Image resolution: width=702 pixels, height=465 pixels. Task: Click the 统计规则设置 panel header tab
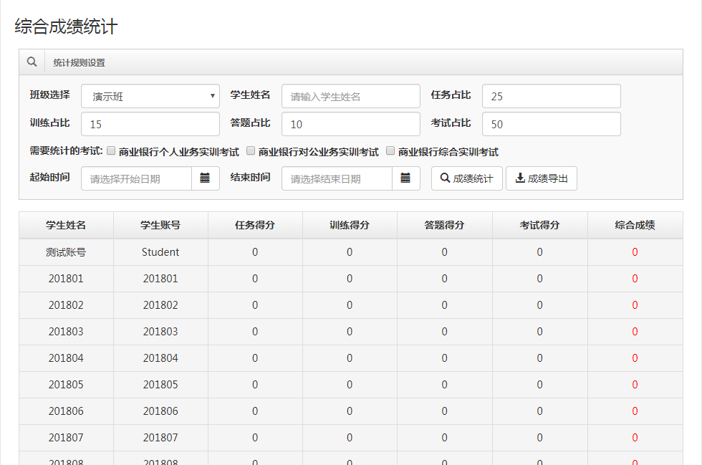coord(79,62)
